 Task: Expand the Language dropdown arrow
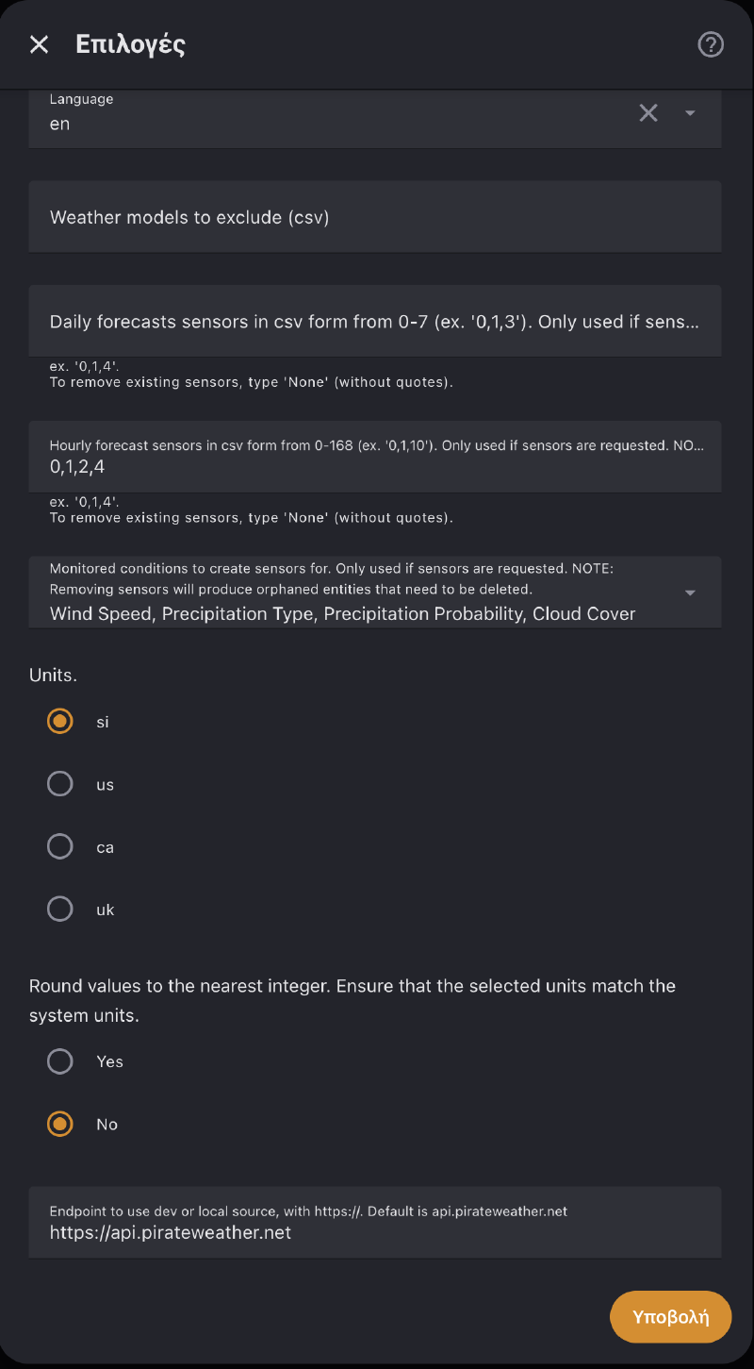tap(690, 113)
